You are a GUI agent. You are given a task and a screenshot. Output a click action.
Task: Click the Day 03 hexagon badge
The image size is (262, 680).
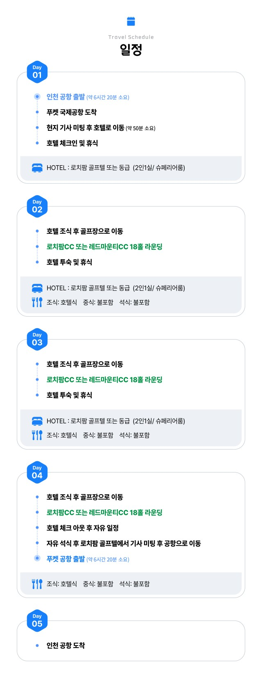click(37, 339)
